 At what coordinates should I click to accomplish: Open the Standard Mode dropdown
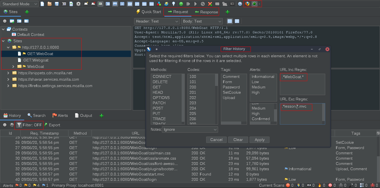(19, 4)
